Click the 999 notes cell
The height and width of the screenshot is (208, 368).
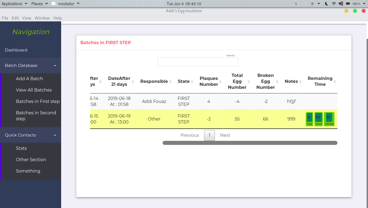point(291,119)
